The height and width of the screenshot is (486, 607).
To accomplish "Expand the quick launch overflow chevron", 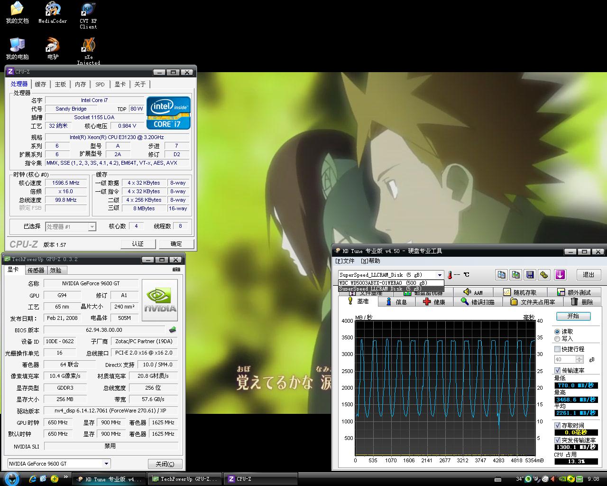I will [65, 477].
